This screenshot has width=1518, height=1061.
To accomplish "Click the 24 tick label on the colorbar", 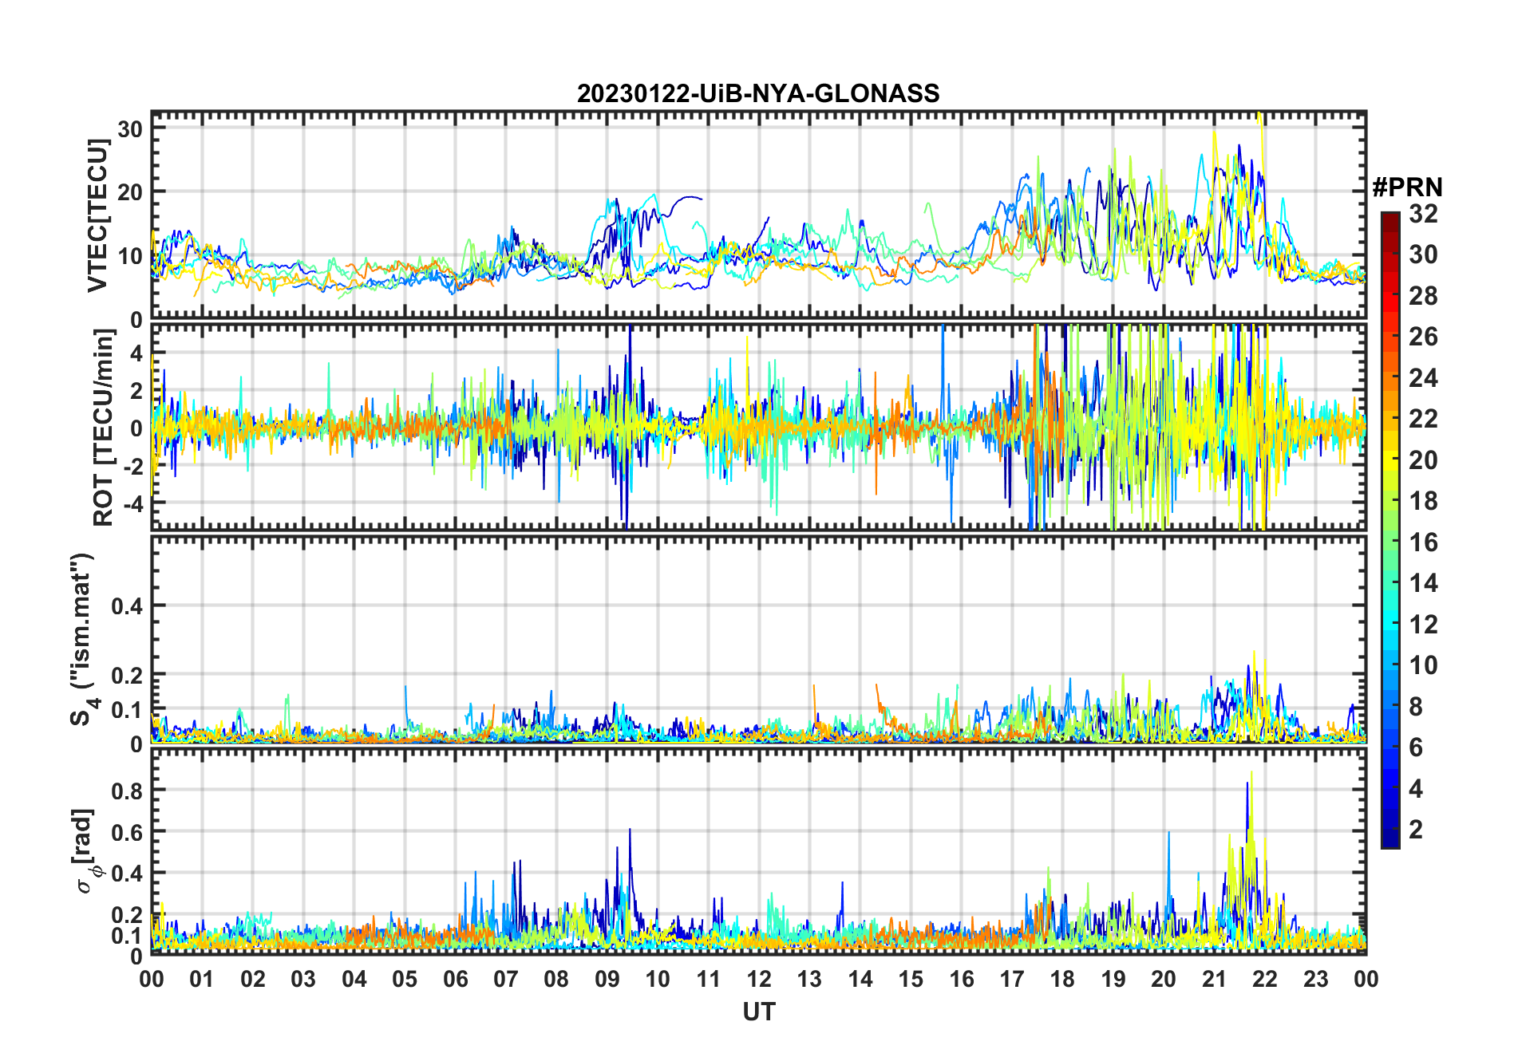I will 1424,377.
